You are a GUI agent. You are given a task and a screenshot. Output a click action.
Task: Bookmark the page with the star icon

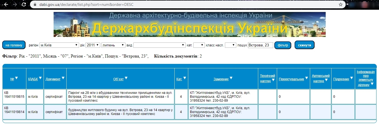[340, 4]
